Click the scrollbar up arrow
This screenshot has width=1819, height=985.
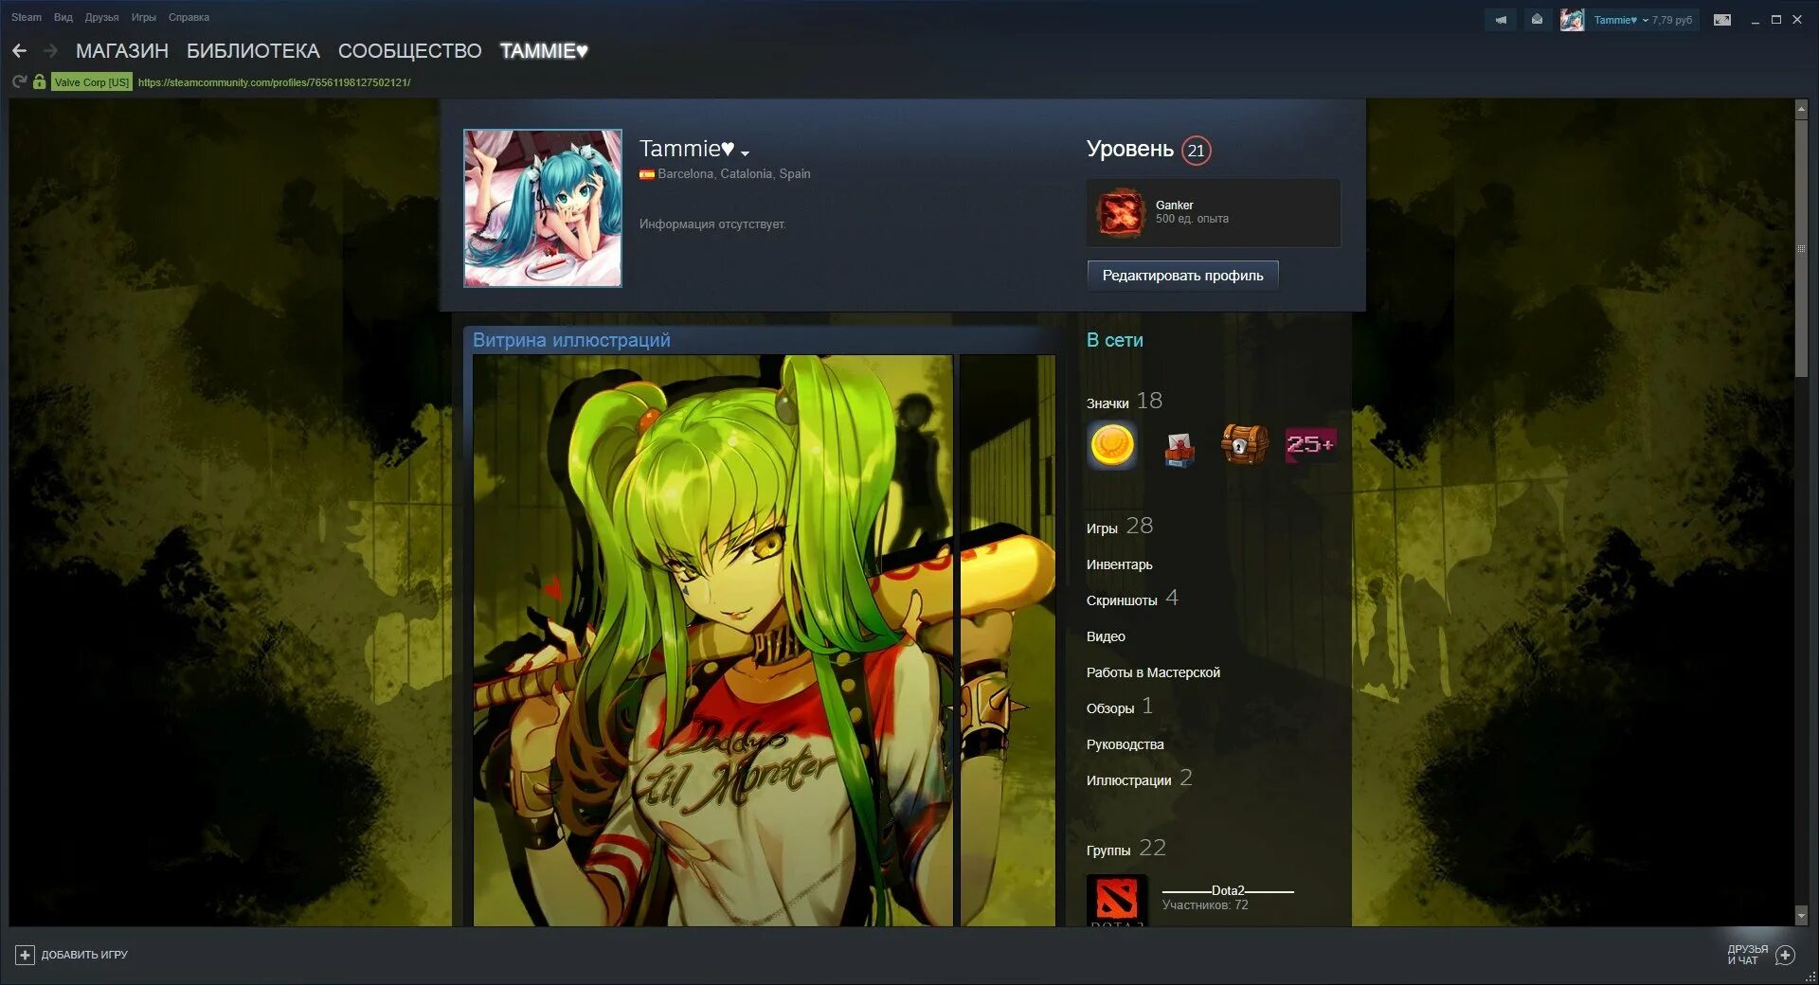coord(1801,109)
